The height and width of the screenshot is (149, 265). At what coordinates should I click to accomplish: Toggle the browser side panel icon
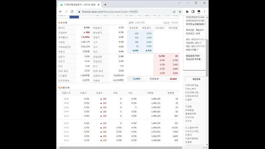pos(193,12)
